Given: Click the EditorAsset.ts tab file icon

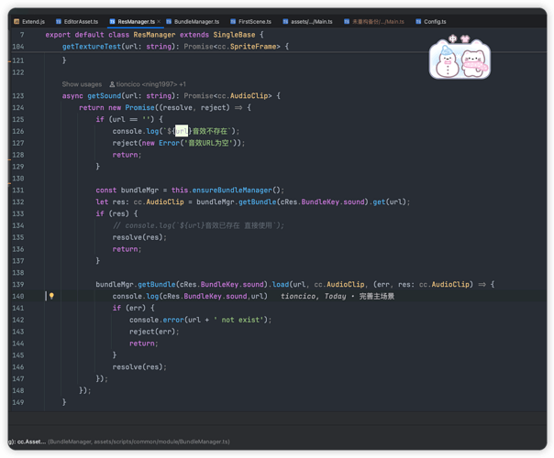Looking at the screenshot, I should (x=59, y=21).
